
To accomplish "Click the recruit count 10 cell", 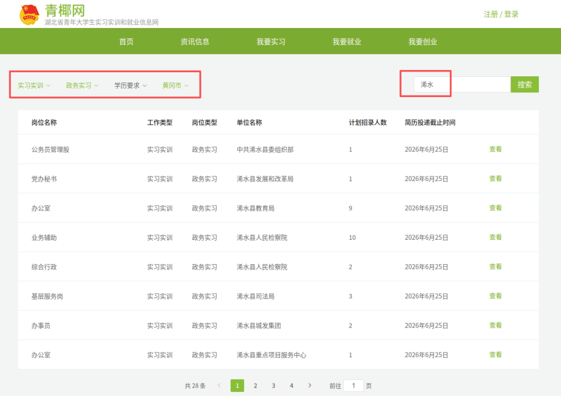I will [352, 238].
